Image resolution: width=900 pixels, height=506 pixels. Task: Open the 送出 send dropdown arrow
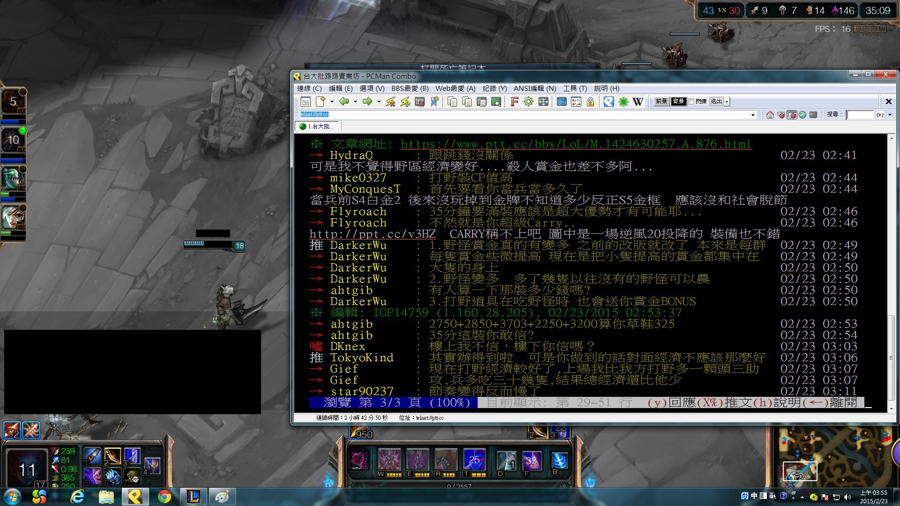click(727, 102)
